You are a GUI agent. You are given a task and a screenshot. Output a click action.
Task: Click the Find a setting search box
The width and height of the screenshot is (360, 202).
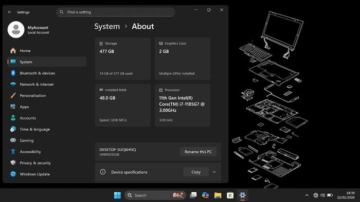pyautogui.click(x=116, y=12)
